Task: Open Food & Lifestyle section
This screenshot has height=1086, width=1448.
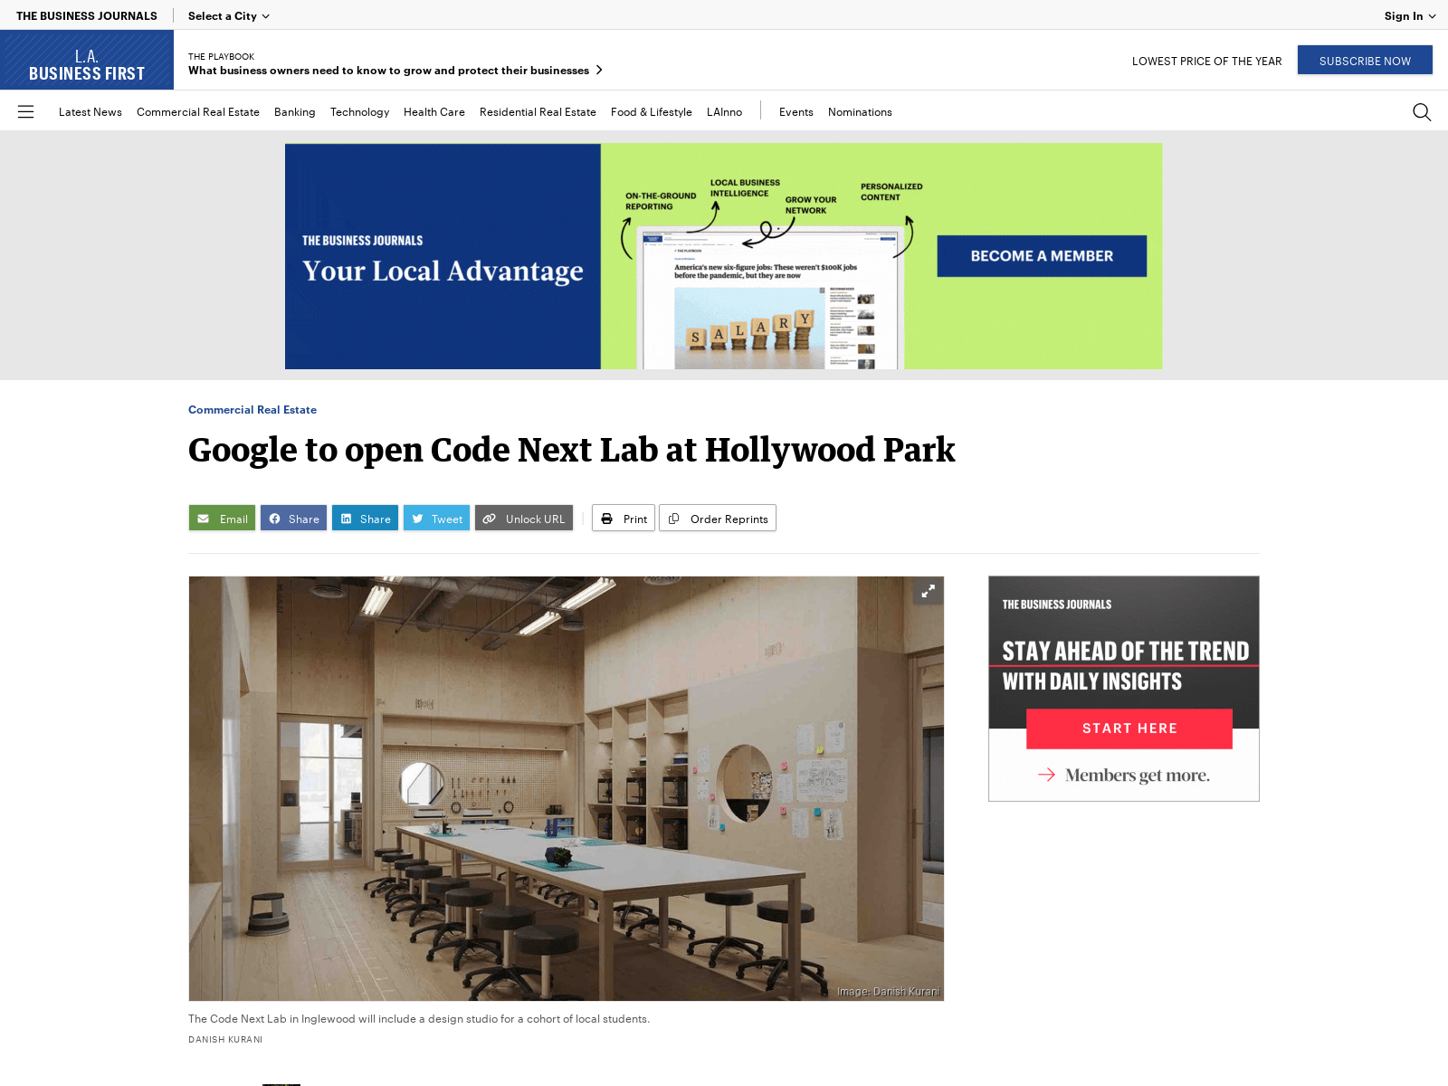Action: coord(652,111)
